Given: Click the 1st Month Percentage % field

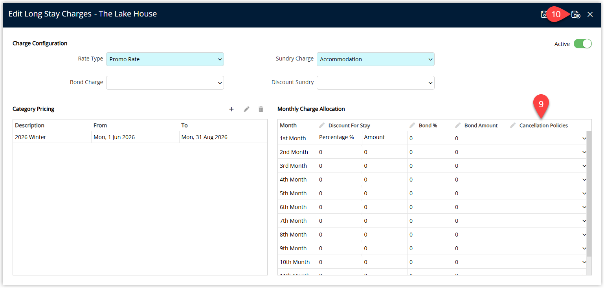Looking at the screenshot, I should pos(339,138).
